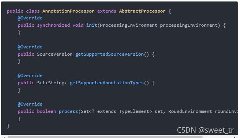
Task: Click the init method name
Action: click(x=91, y=25)
